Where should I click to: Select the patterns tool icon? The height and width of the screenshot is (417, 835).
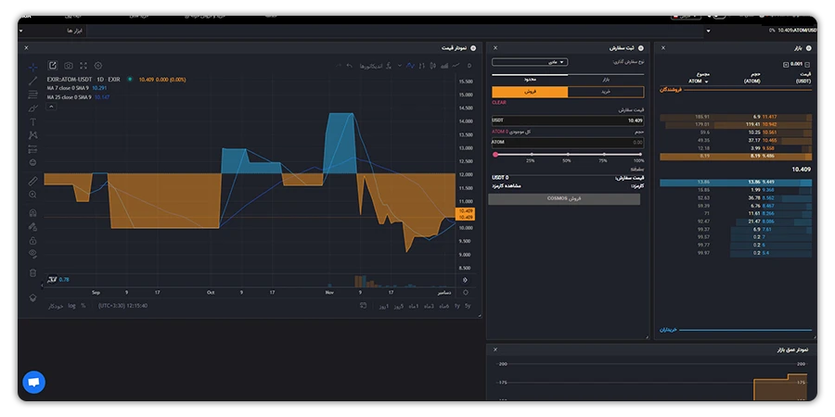(33, 135)
